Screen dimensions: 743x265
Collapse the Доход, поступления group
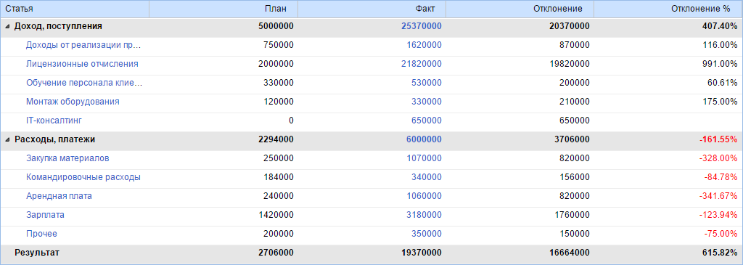pos(7,27)
